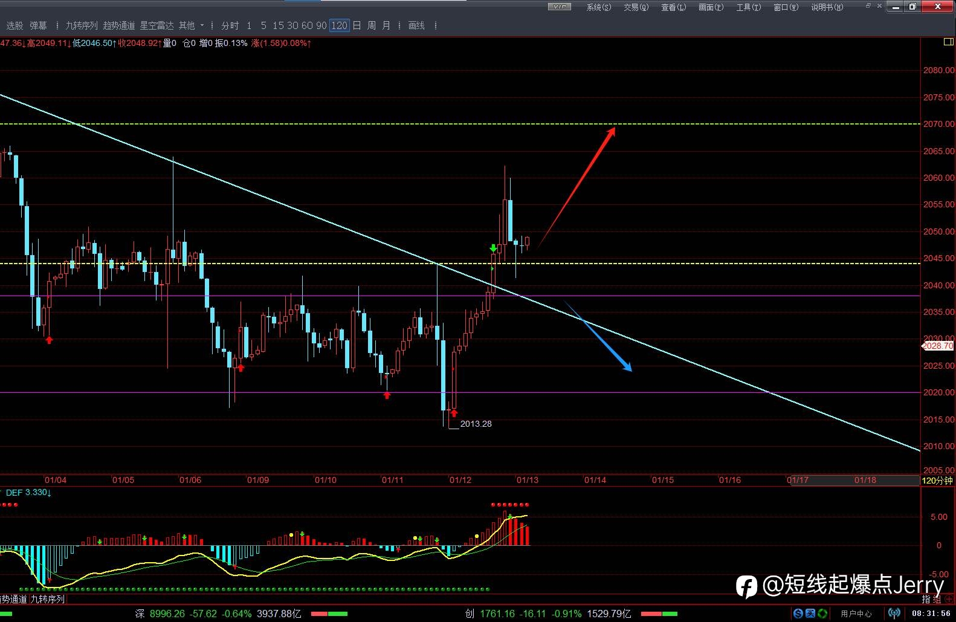Screen dimensions: 956x622
Task: Click the 120分钟 period label on time axis
Action: pos(937,481)
